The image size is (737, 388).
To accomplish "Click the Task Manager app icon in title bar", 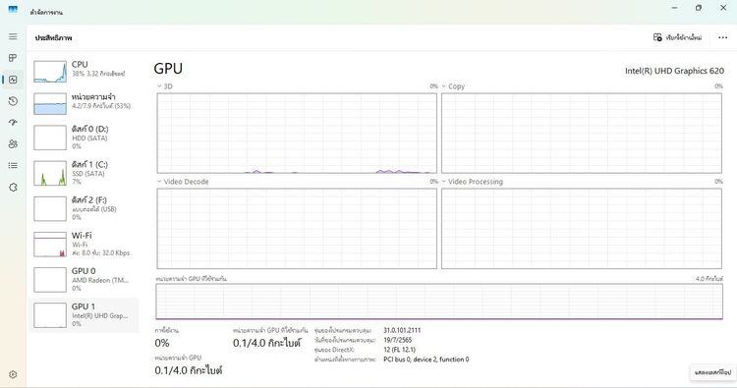I will 13,9.
